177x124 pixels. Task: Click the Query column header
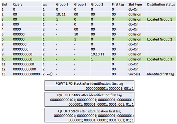18,5
